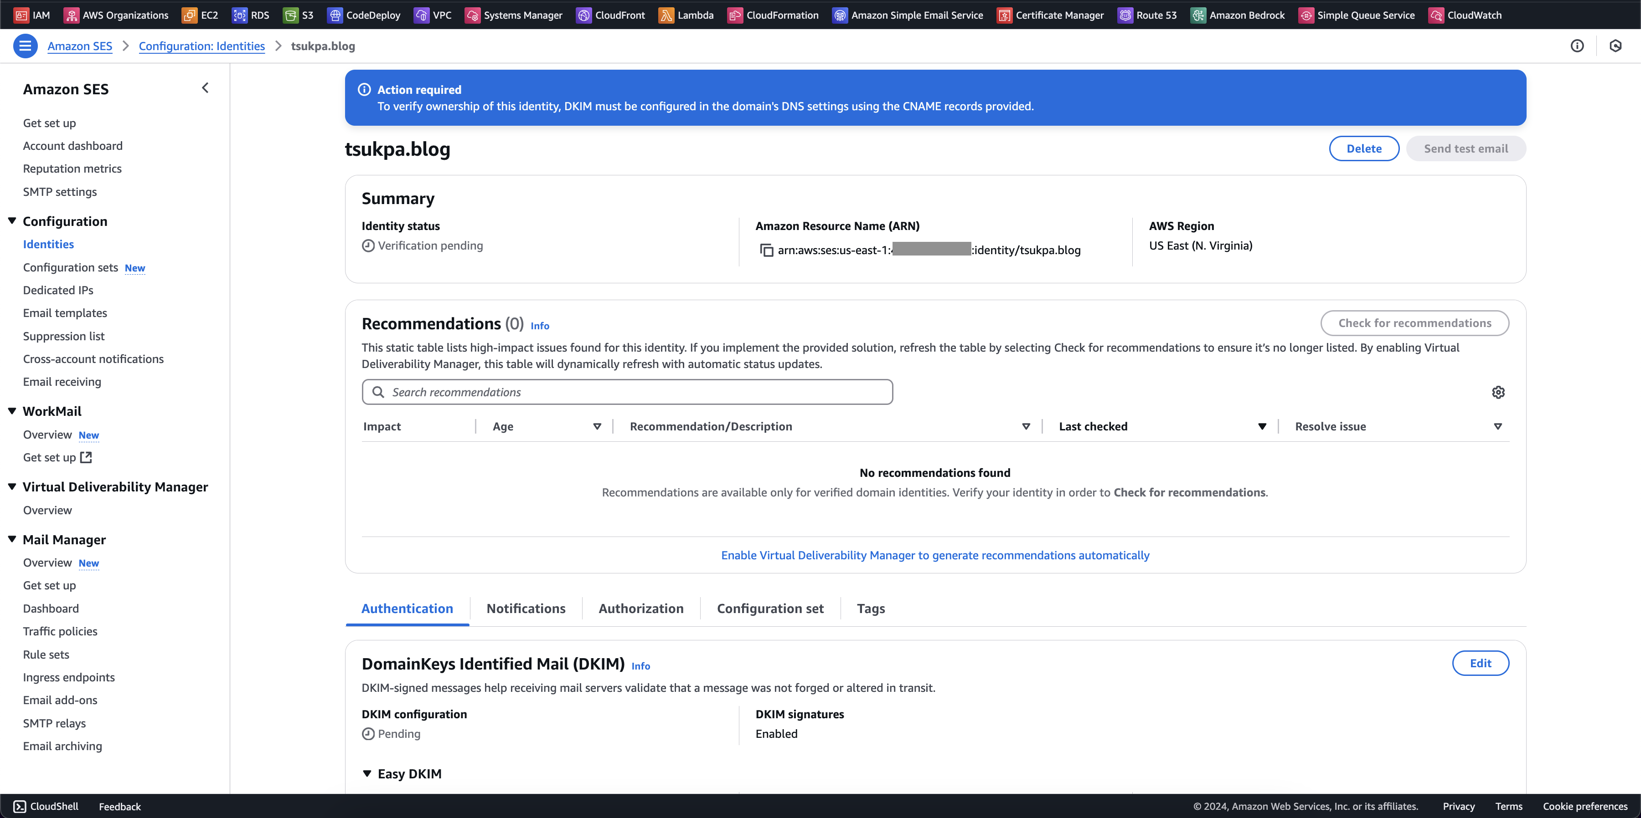Image resolution: width=1641 pixels, height=818 pixels.
Task: Click the Delete identity button
Action: 1364,148
